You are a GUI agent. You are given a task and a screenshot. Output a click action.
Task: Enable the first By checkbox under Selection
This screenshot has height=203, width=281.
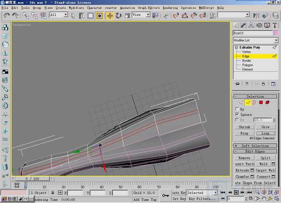(x=237, y=109)
